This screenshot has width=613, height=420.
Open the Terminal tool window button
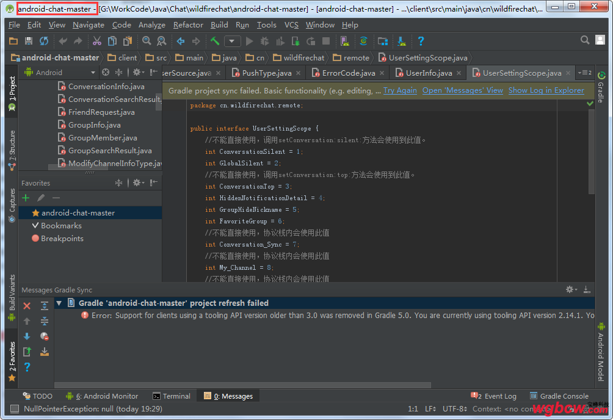point(172,396)
